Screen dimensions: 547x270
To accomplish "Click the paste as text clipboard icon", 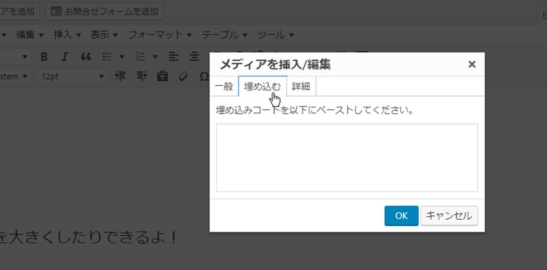I will click(162, 76).
